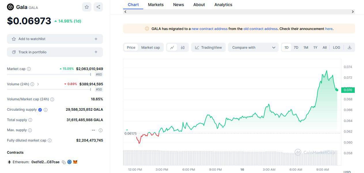The image size is (364, 173).
Task: Open info icon beside max supply value
Action: [x=101, y=130]
